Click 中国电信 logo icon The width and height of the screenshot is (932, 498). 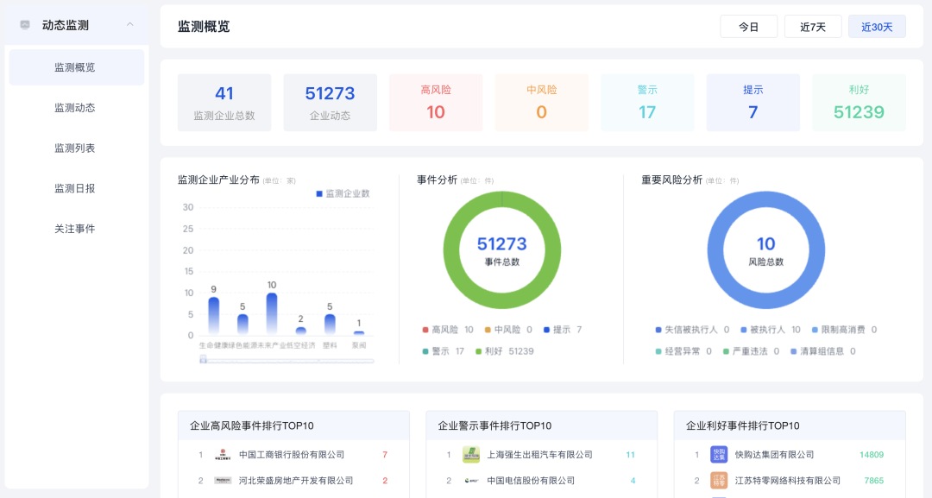[471, 480]
